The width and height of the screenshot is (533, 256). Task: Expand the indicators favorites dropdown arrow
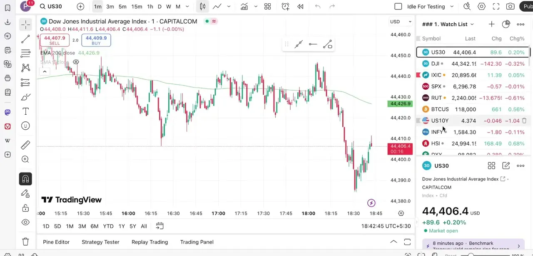point(256,6)
